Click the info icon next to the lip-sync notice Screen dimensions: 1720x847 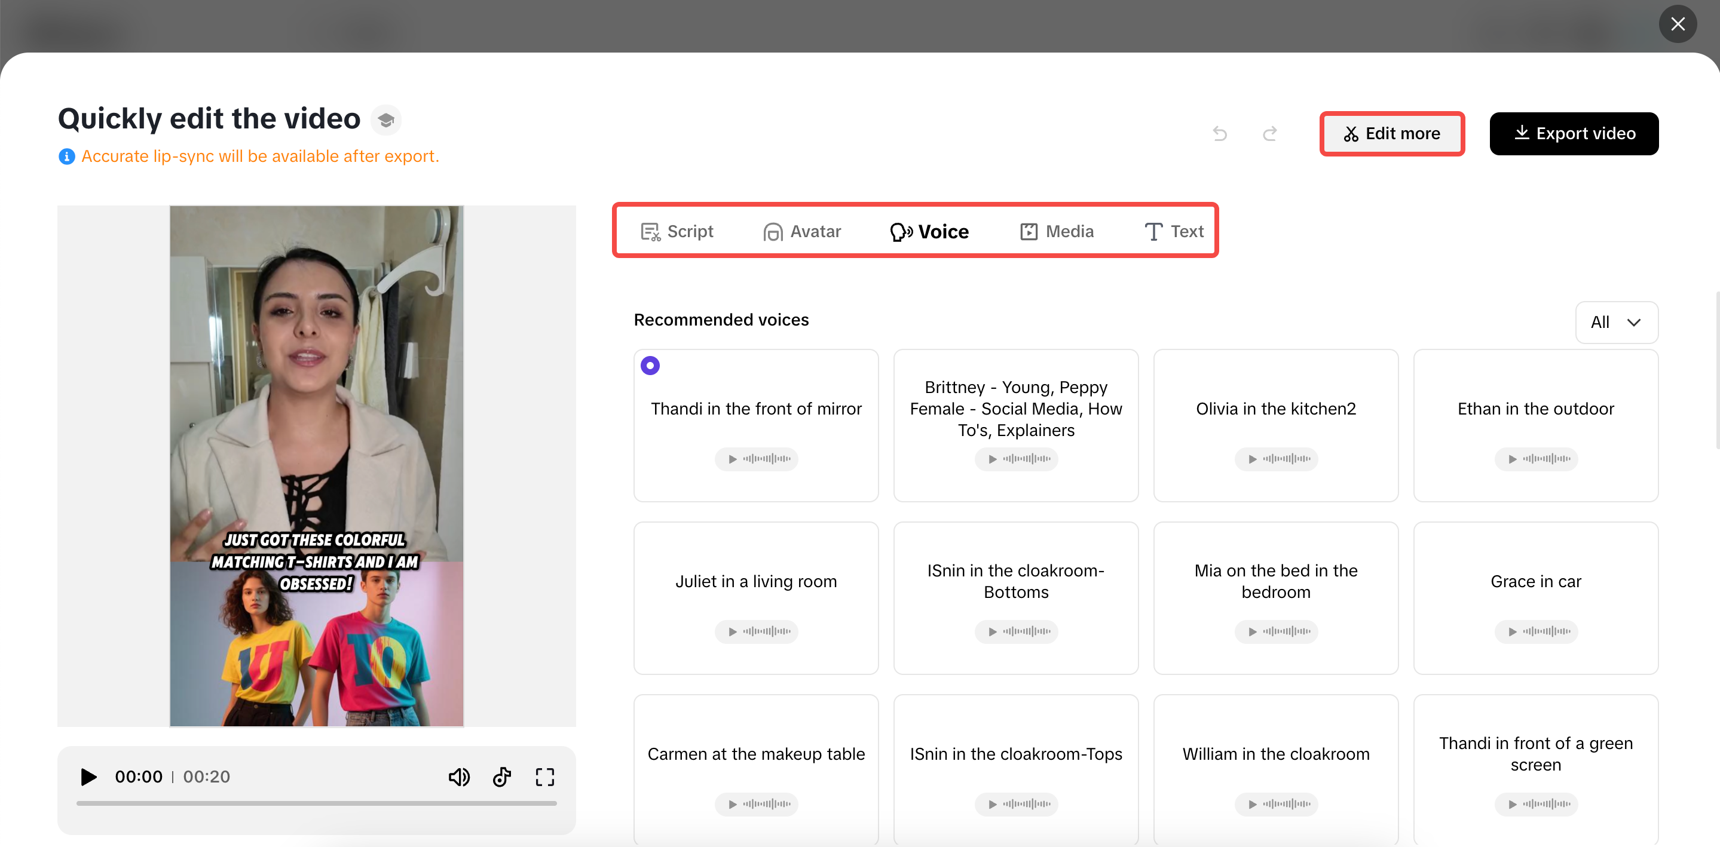point(66,156)
